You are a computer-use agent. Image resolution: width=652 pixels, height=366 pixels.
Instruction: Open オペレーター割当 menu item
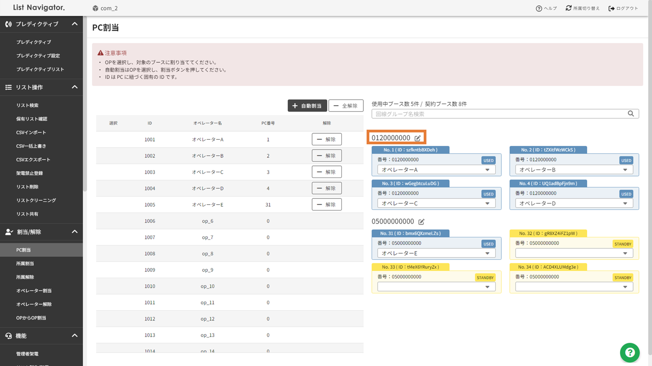[x=34, y=291]
